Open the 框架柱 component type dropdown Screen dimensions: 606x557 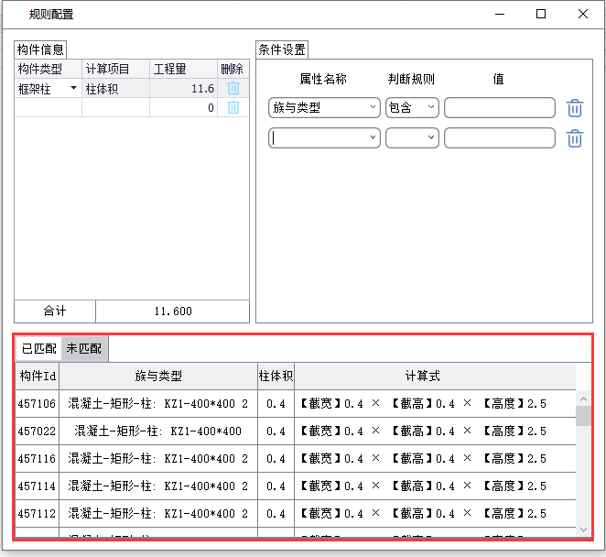(x=73, y=88)
